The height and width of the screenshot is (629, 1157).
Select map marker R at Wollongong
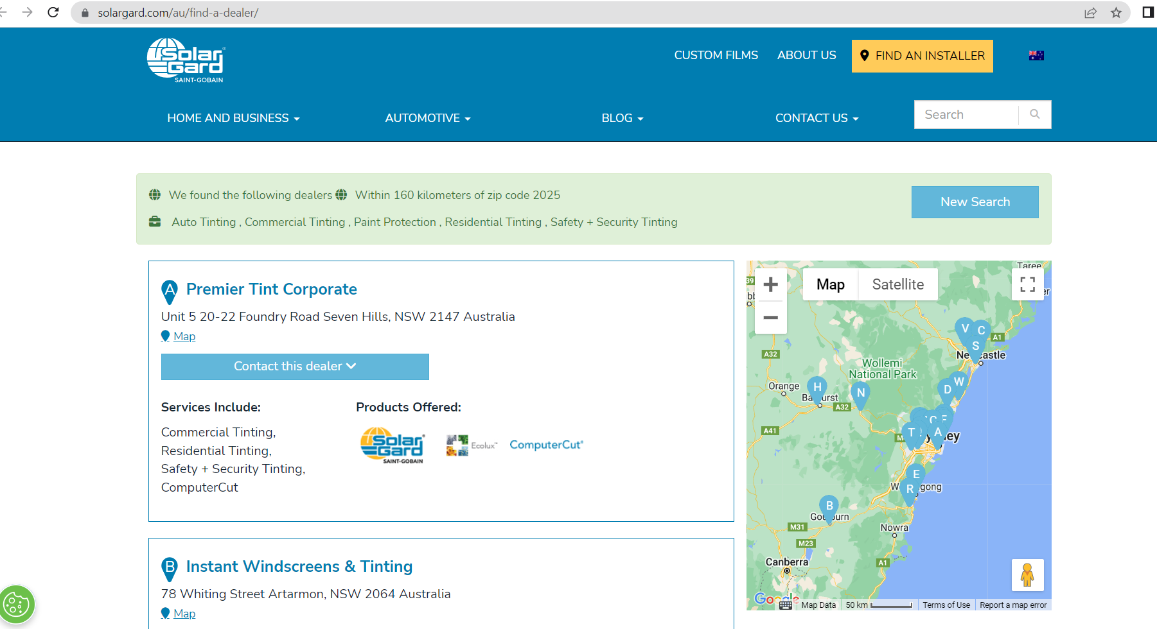click(x=910, y=491)
